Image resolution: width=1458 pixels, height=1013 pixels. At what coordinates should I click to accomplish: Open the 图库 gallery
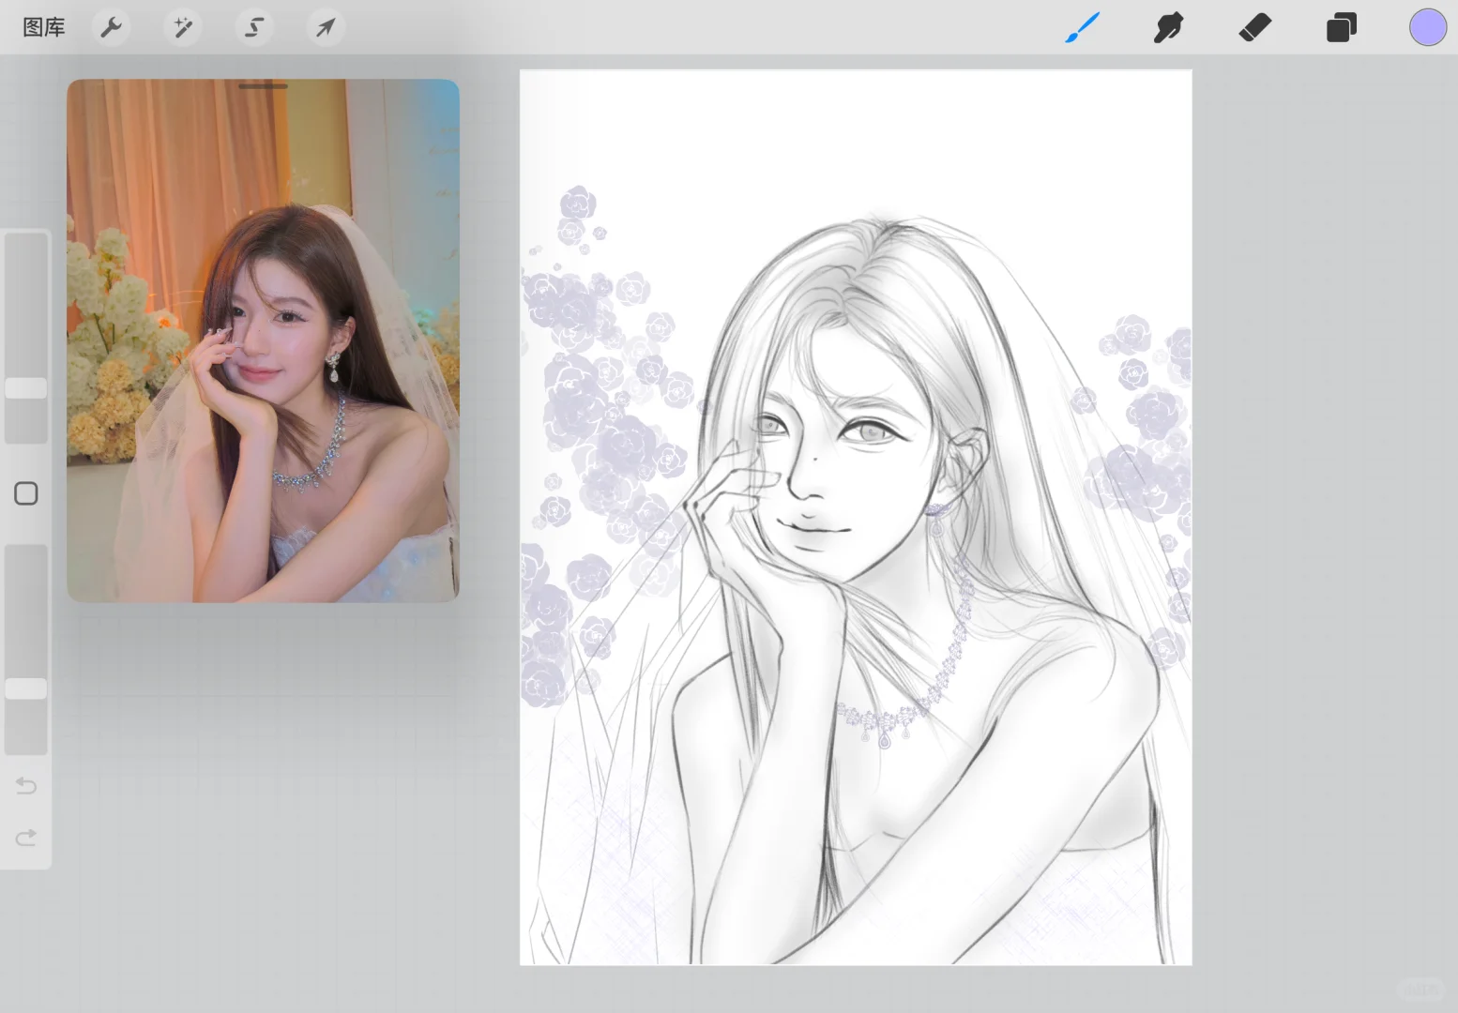click(43, 27)
